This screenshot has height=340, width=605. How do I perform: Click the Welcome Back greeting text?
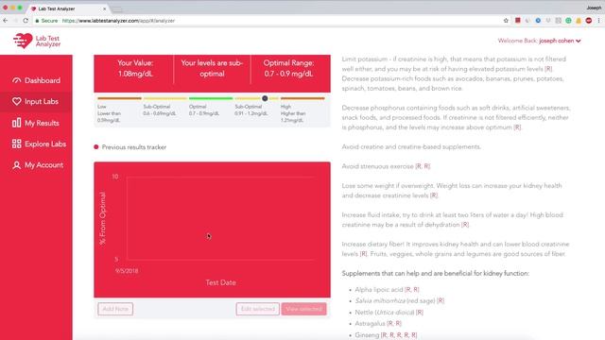point(517,41)
